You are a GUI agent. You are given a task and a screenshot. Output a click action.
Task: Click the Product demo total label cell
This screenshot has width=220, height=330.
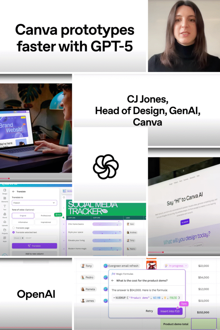[x=175, y=324]
